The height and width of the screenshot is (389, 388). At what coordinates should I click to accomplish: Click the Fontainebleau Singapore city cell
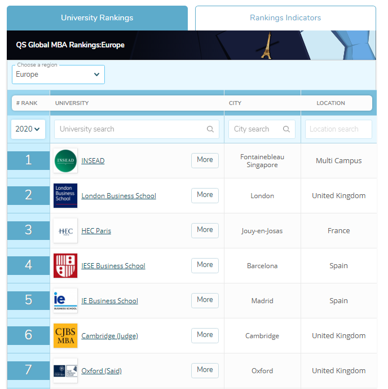[262, 161]
